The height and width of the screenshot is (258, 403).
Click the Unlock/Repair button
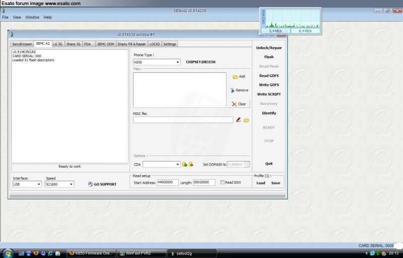pos(269,48)
